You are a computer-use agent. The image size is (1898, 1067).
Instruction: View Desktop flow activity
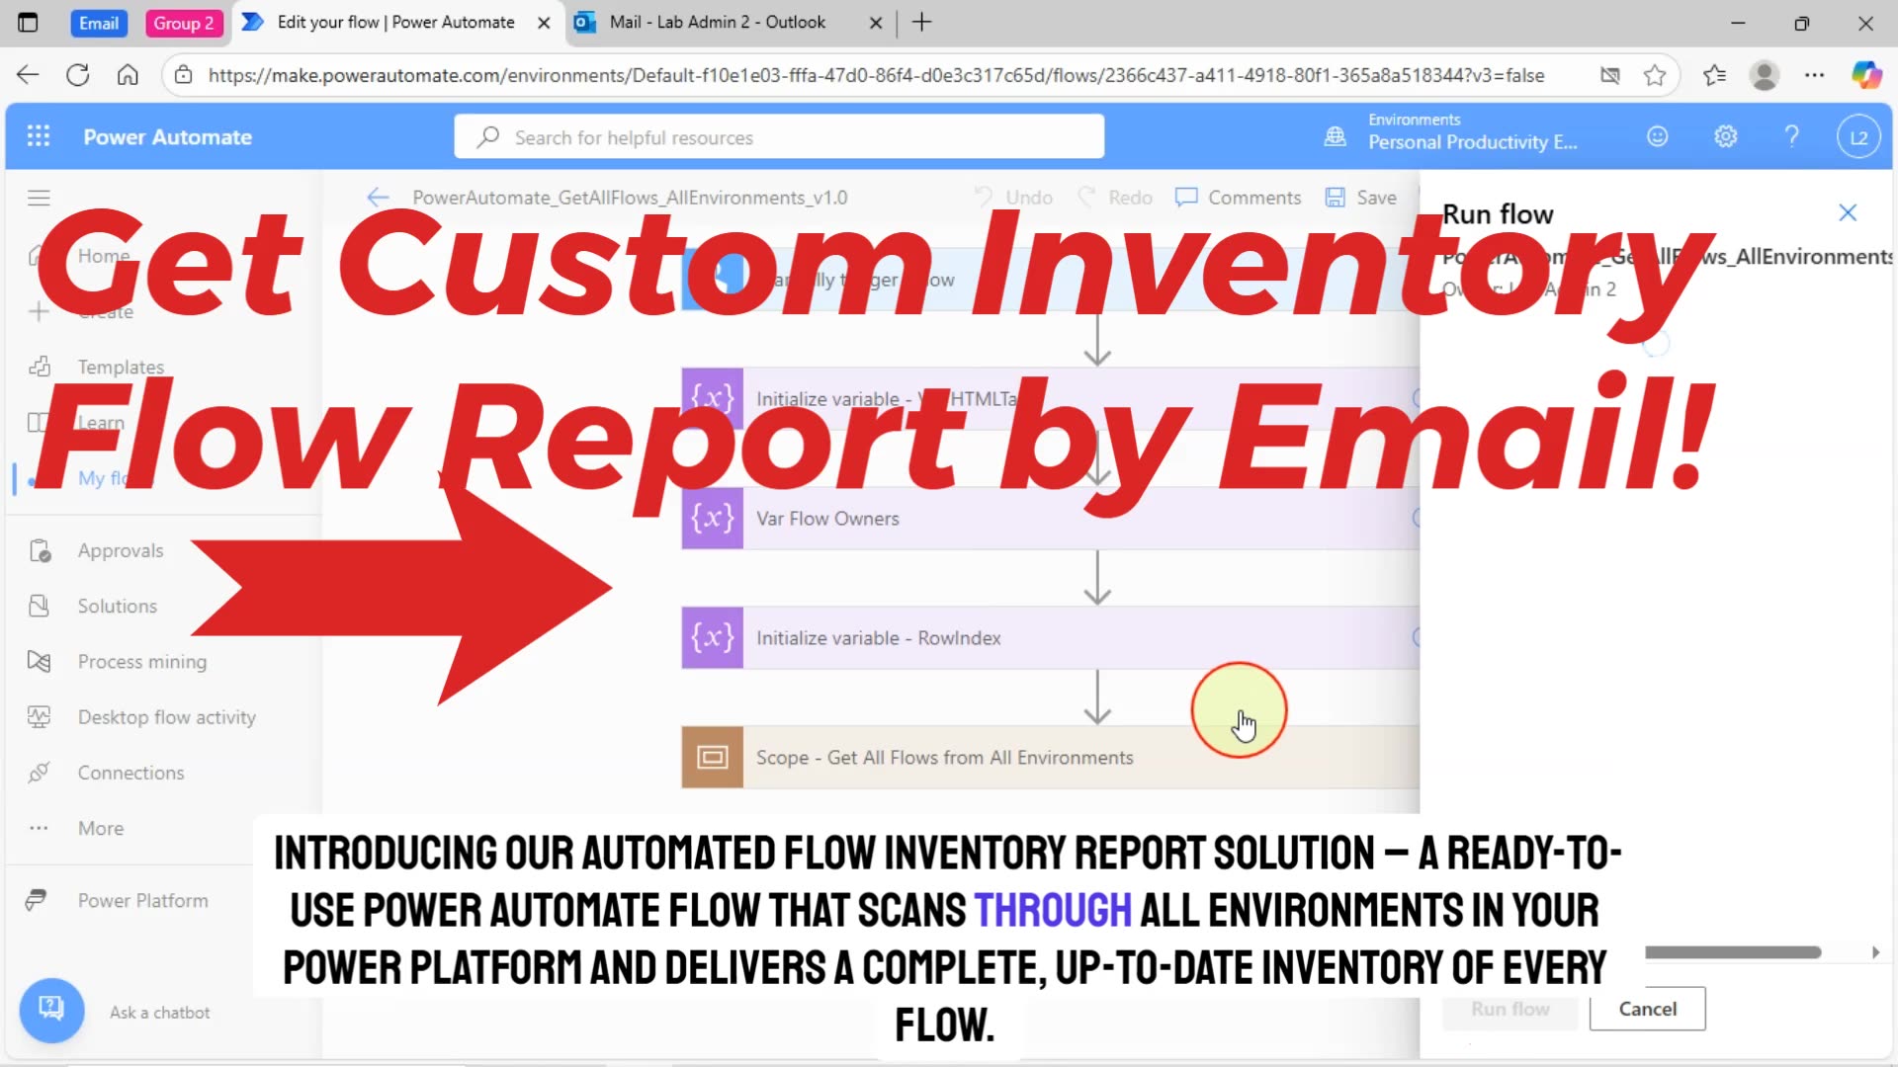166,716
